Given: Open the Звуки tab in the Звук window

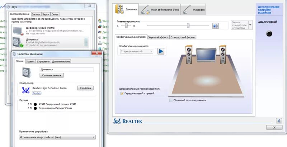Looking at the screenshot, I should 46,14.
